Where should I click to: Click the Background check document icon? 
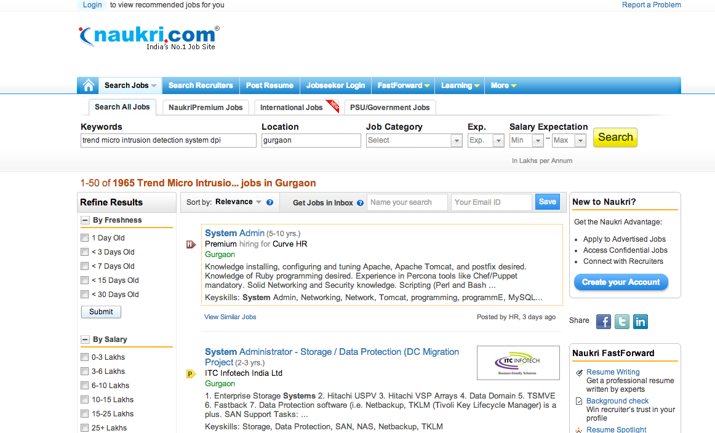coord(579,401)
